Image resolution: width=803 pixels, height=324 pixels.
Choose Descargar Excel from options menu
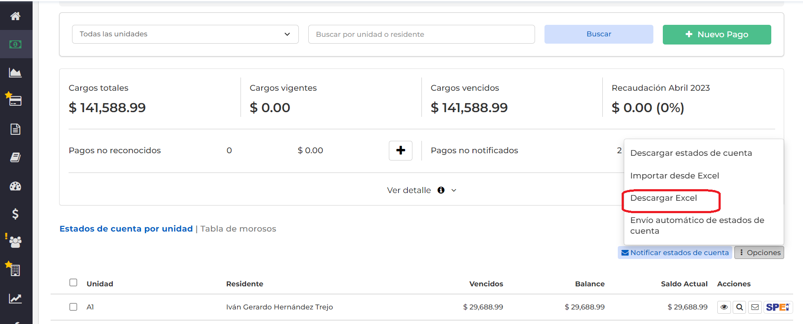[x=663, y=198]
